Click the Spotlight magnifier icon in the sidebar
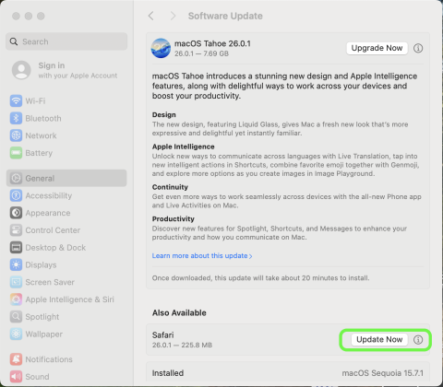 [16, 316]
